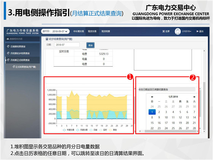Click the tag icon beside 日清算结果查询

tap(8, 46)
